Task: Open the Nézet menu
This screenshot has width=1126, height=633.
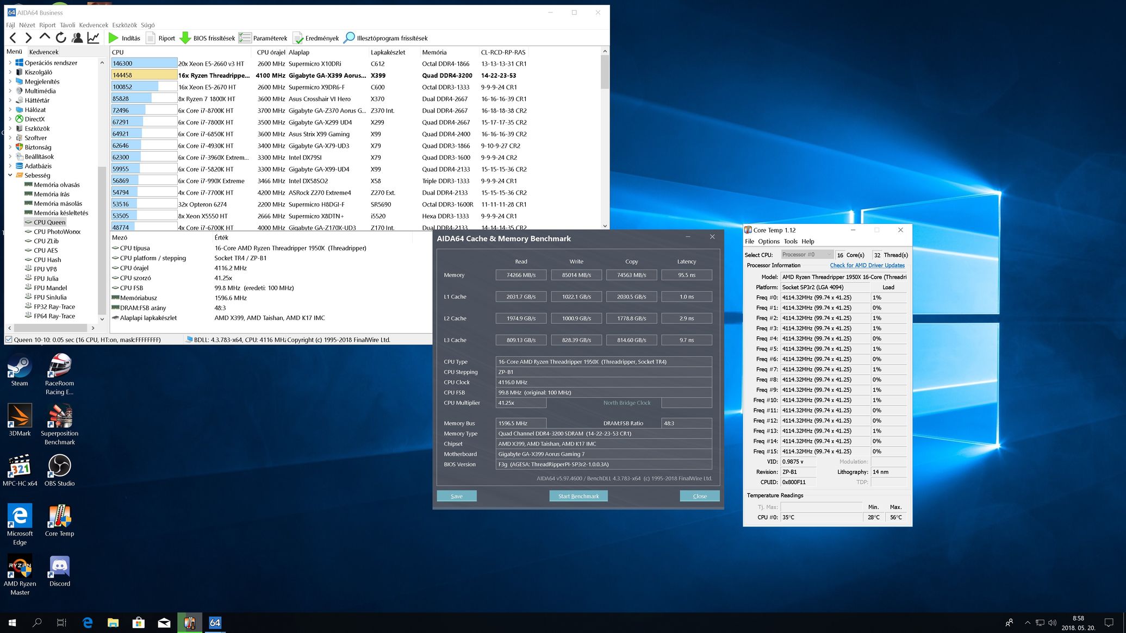Action: click(27, 25)
